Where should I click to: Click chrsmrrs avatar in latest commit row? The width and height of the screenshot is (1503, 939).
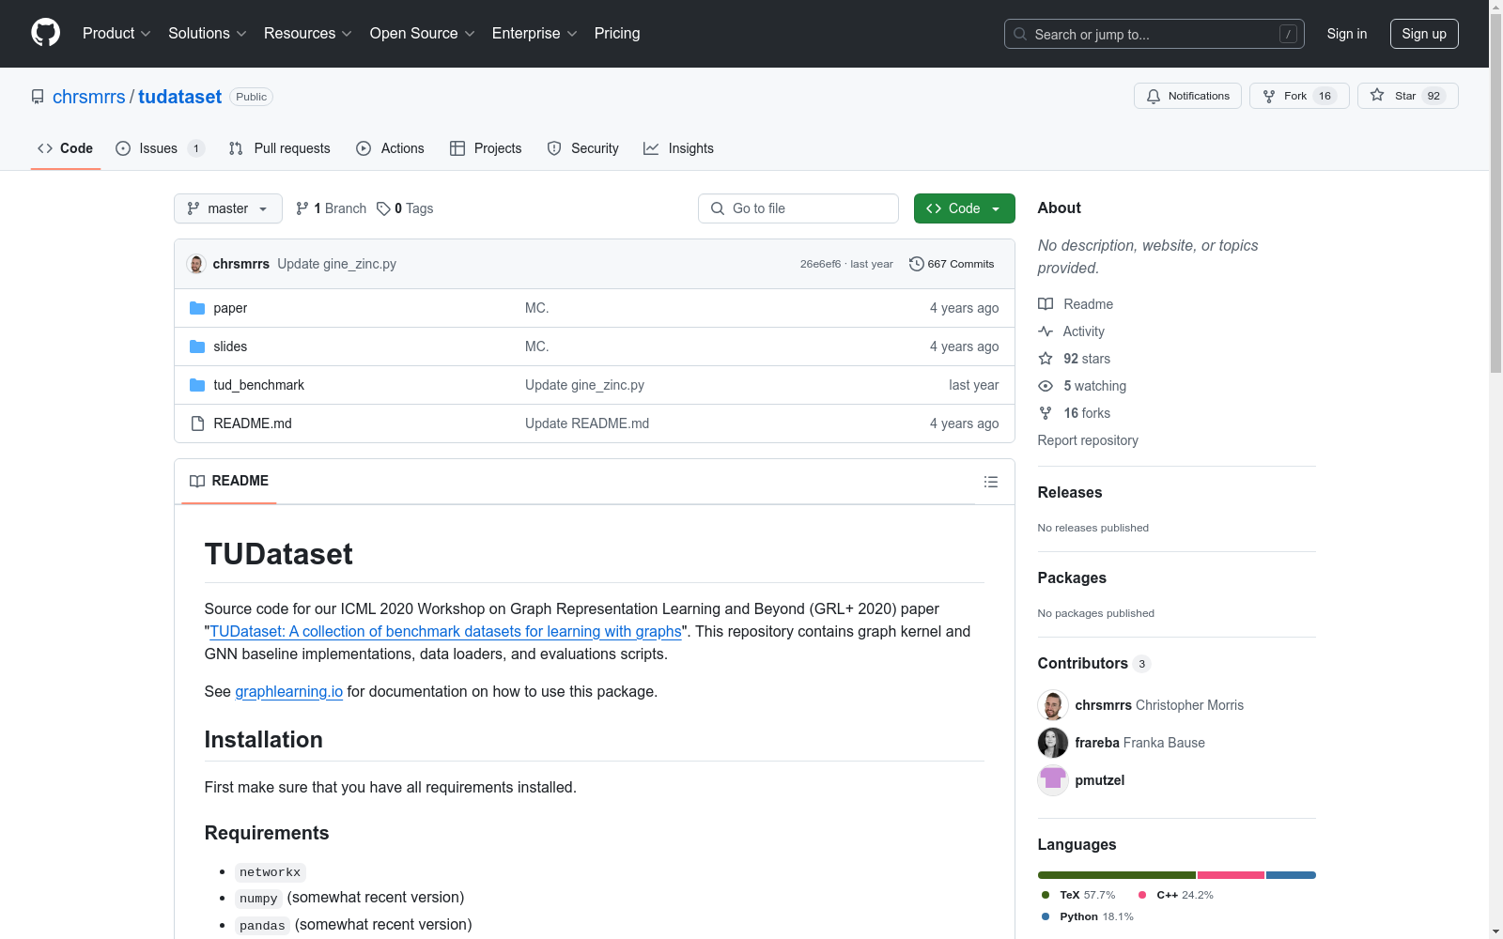click(196, 264)
